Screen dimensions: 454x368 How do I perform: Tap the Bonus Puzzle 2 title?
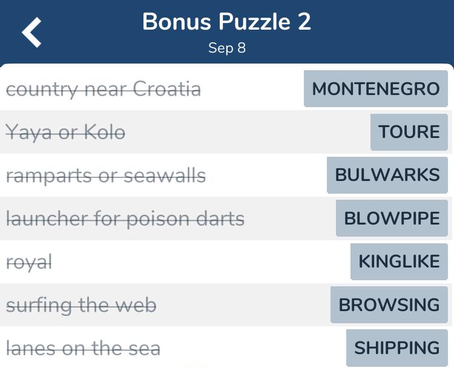(227, 22)
